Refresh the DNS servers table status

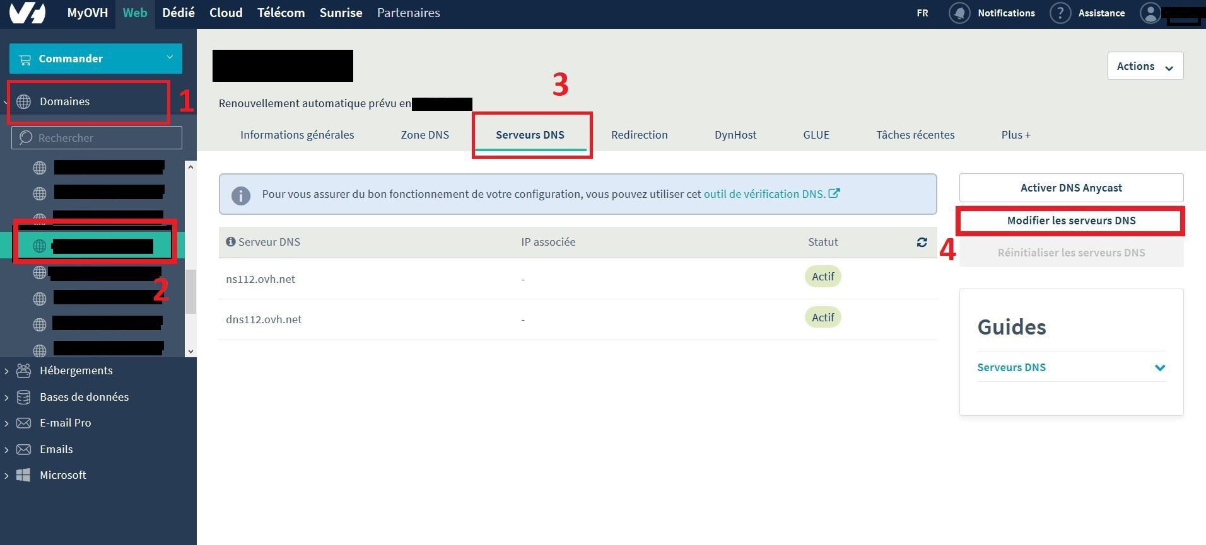click(922, 242)
